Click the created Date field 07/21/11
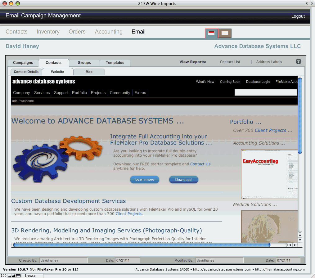 coord(128,260)
